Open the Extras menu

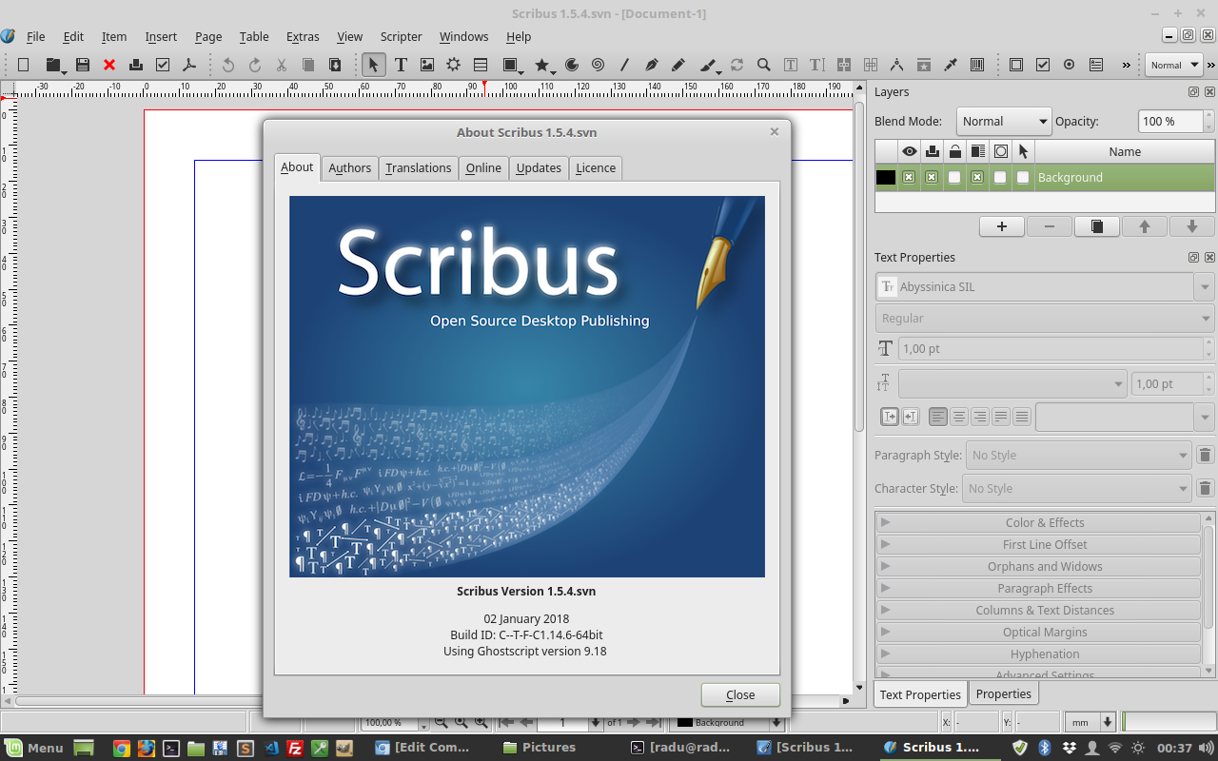point(303,36)
